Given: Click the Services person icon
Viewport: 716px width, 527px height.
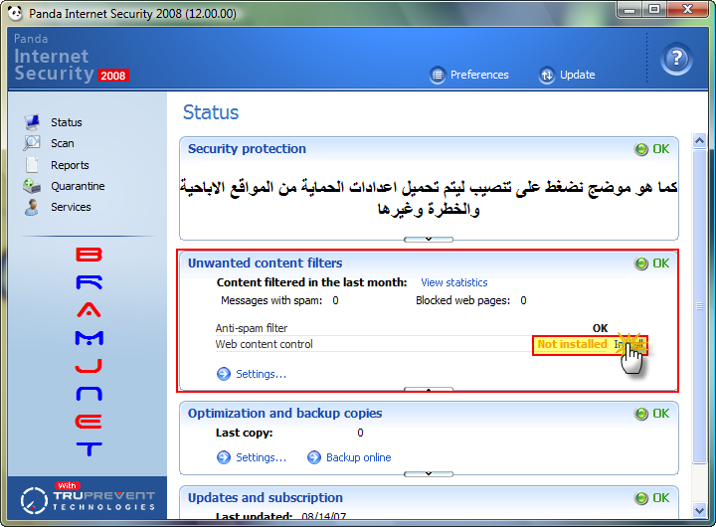Looking at the screenshot, I should pyautogui.click(x=32, y=207).
